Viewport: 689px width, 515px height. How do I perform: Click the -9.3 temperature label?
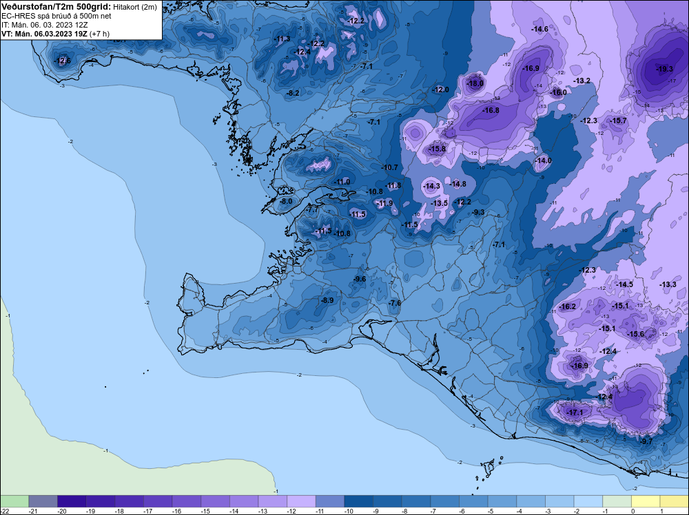tap(479, 213)
